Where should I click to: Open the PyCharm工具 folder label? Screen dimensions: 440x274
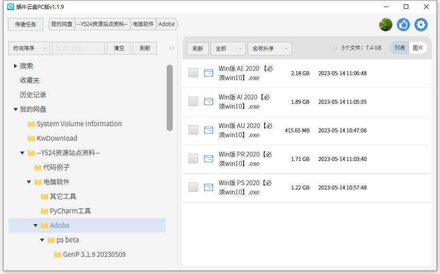(70, 211)
